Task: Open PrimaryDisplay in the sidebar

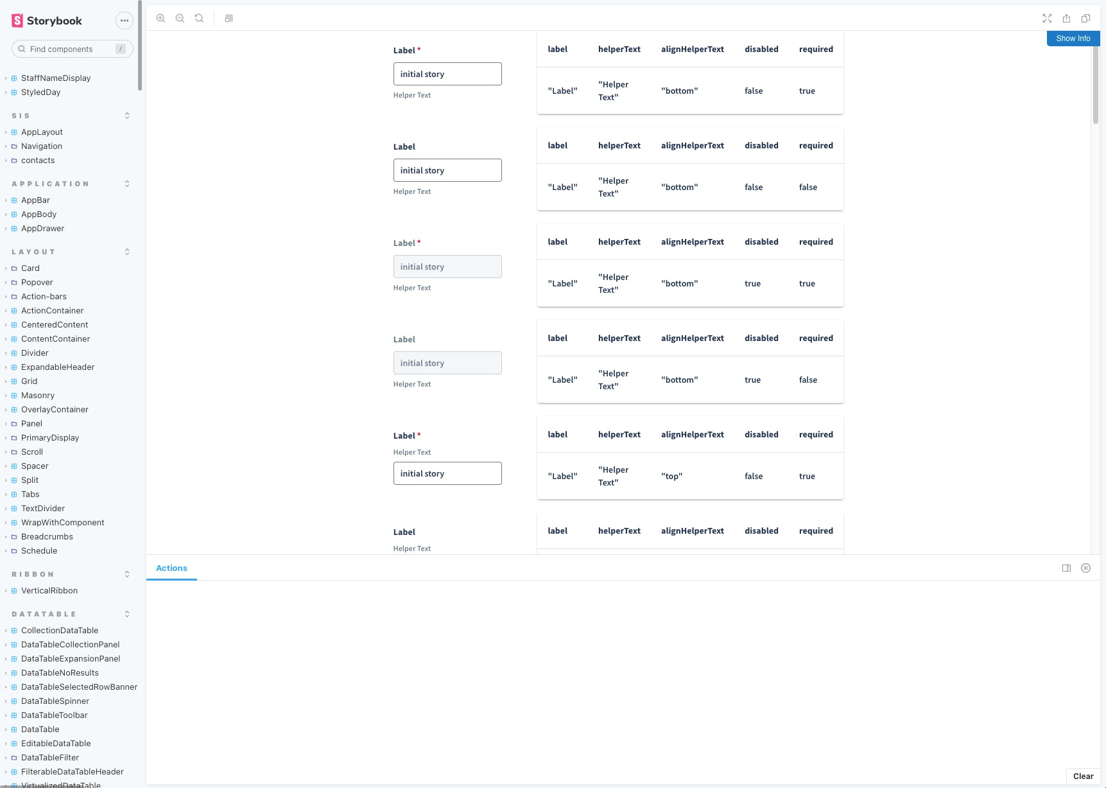Action: (x=50, y=438)
